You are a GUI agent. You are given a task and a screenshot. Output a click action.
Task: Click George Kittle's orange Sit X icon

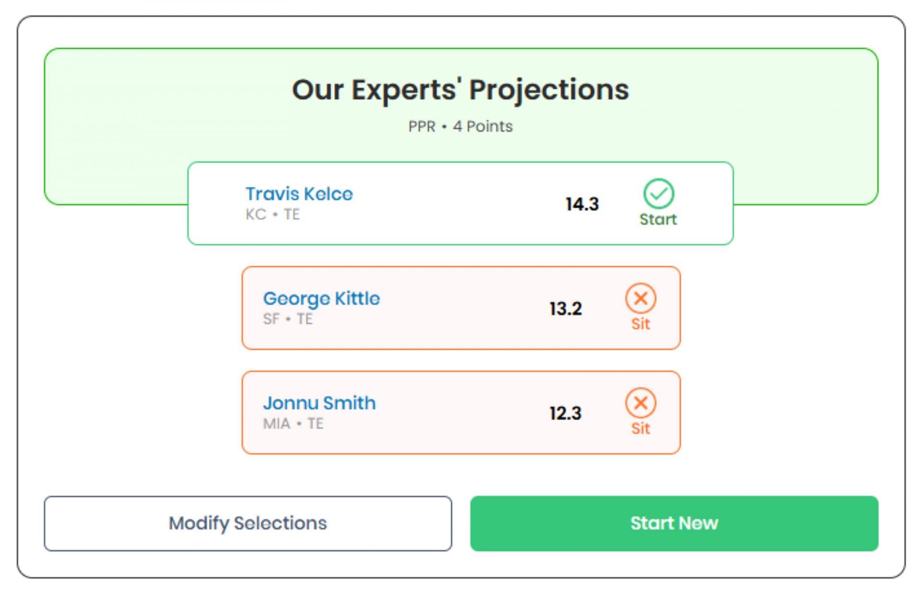(x=641, y=298)
